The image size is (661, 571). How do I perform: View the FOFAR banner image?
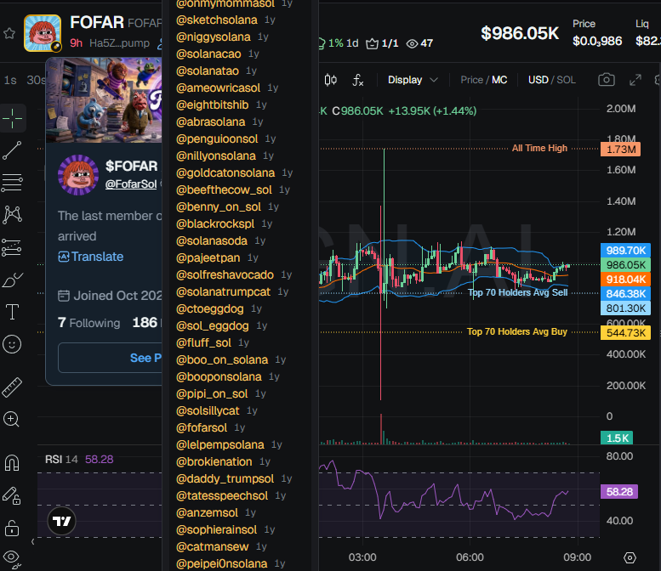click(104, 100)
